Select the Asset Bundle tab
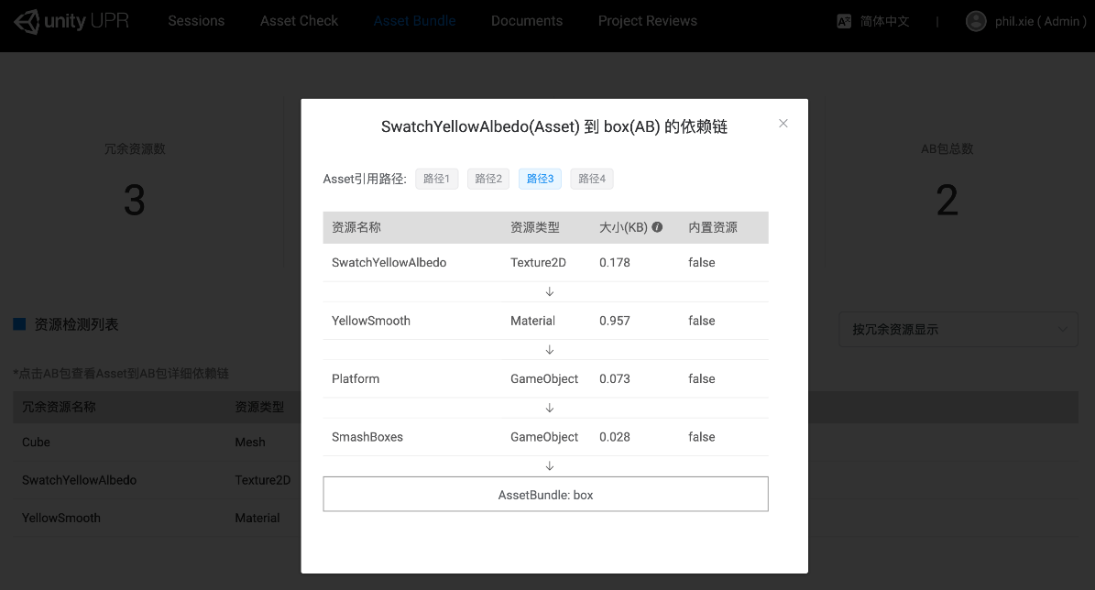 pyautogui.click(x=414, y=20)
